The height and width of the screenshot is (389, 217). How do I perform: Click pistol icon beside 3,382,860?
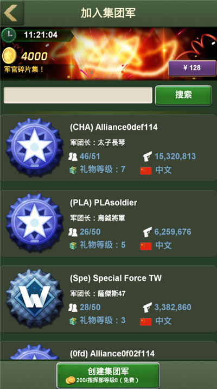click(x=148, y=308)
